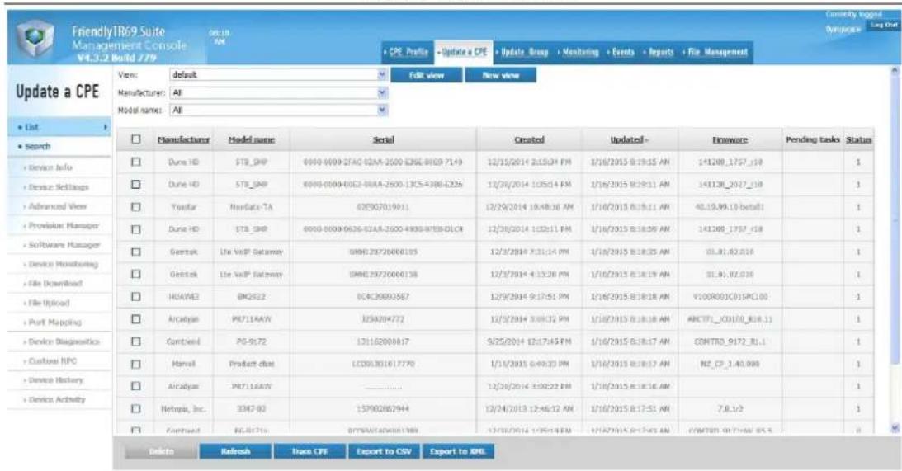The width and height of the screenshot is (902, 471).
Task: Open Software Manager in the sidebar
Action: point(64,245)
